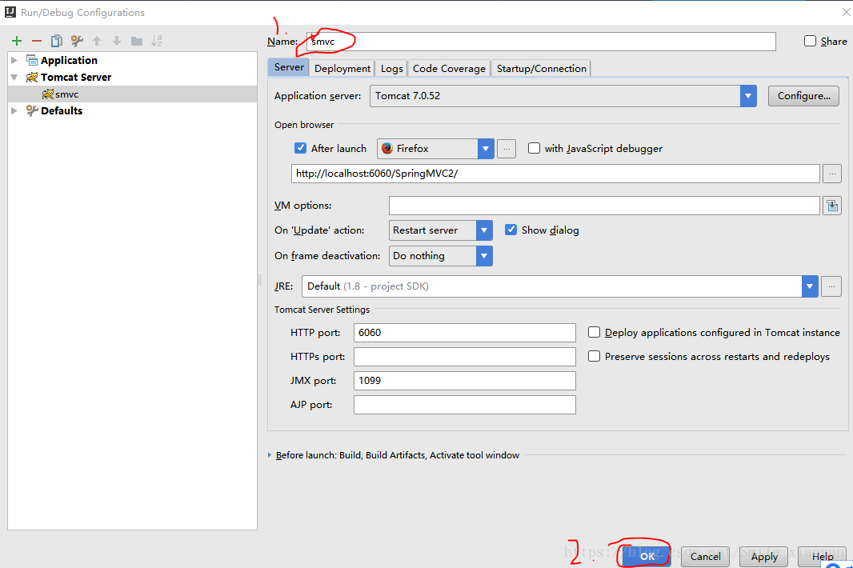Click the VM options input field

[x=604, y=206]
